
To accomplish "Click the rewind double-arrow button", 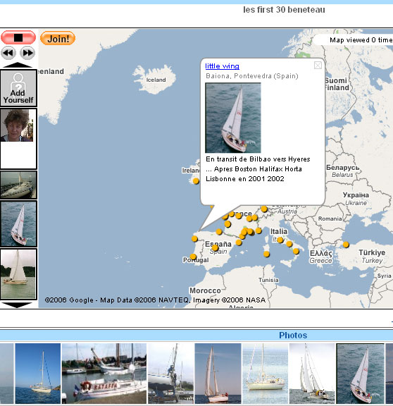I will point(8,53).
